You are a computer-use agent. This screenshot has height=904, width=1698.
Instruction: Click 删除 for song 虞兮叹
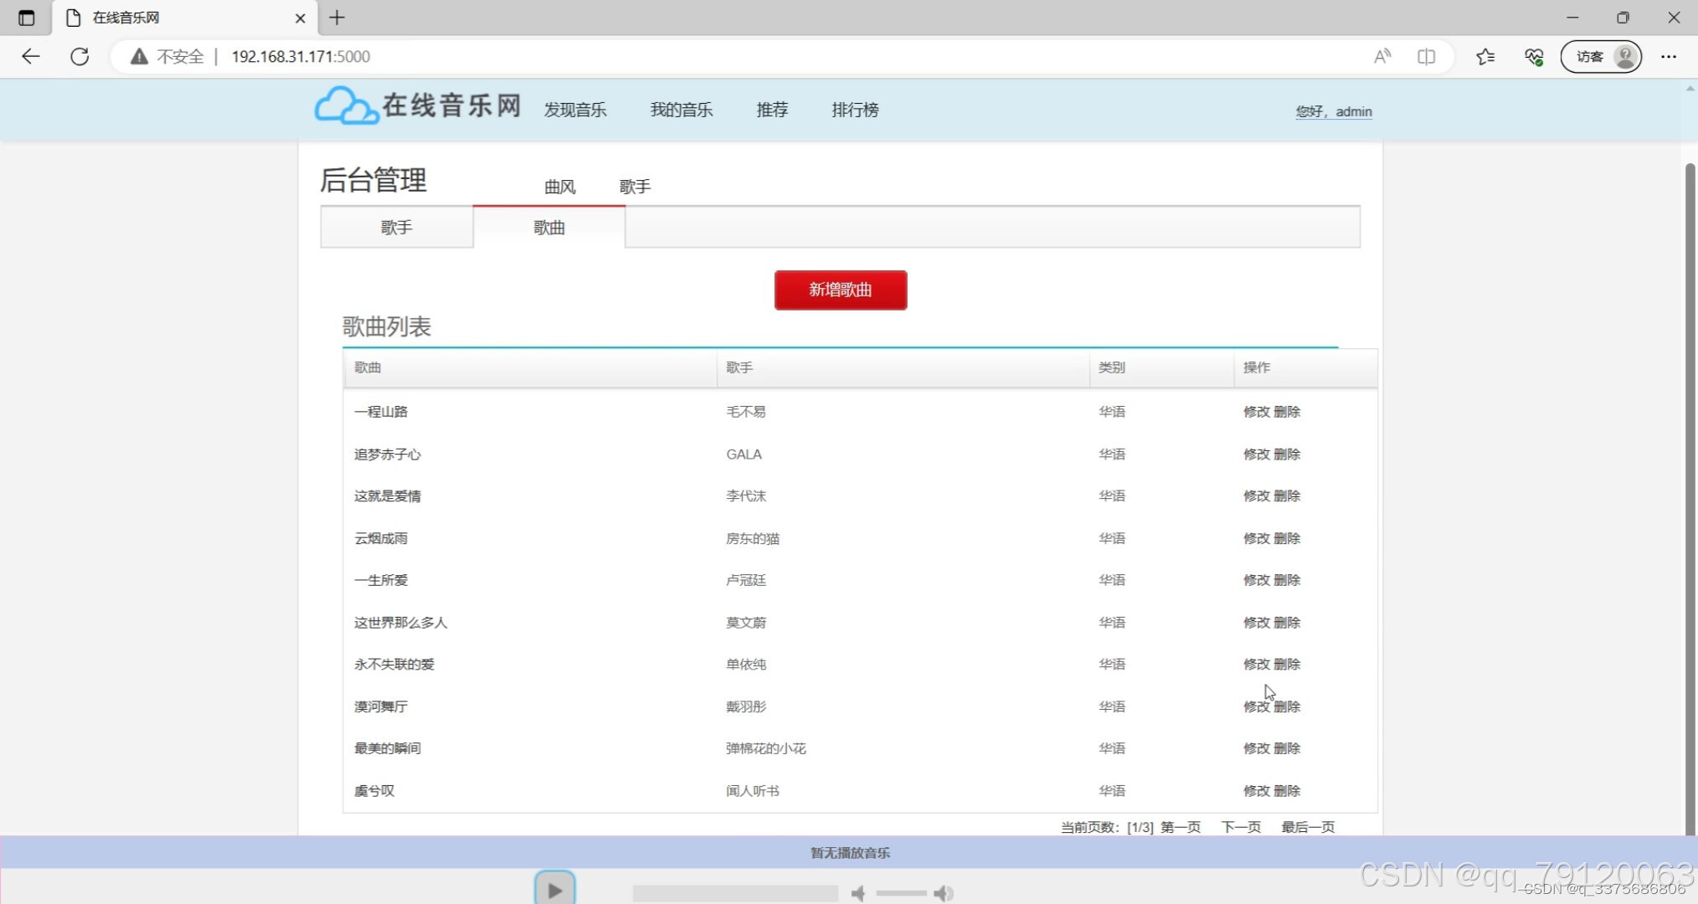coord(1287,791)
